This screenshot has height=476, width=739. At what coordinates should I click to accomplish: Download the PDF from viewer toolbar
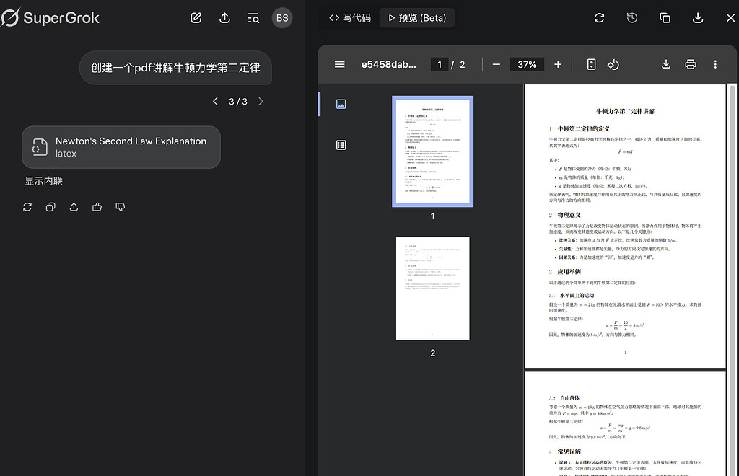[x=666, y=64]
